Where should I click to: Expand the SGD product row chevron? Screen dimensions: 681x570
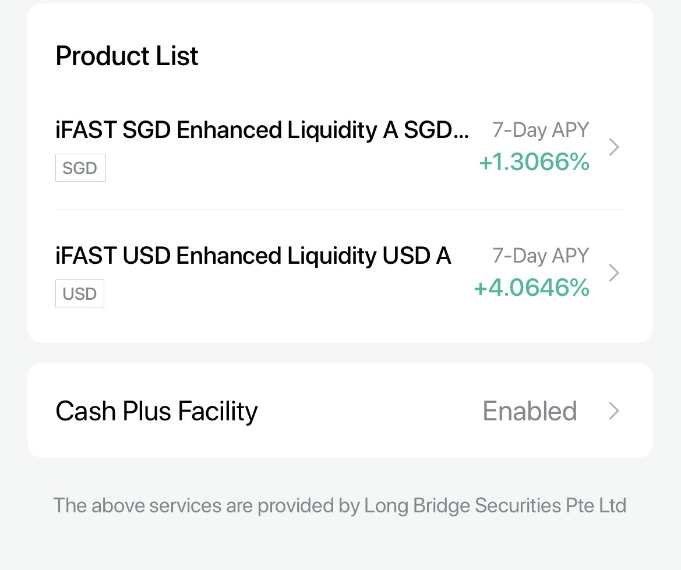click(613, 147)
